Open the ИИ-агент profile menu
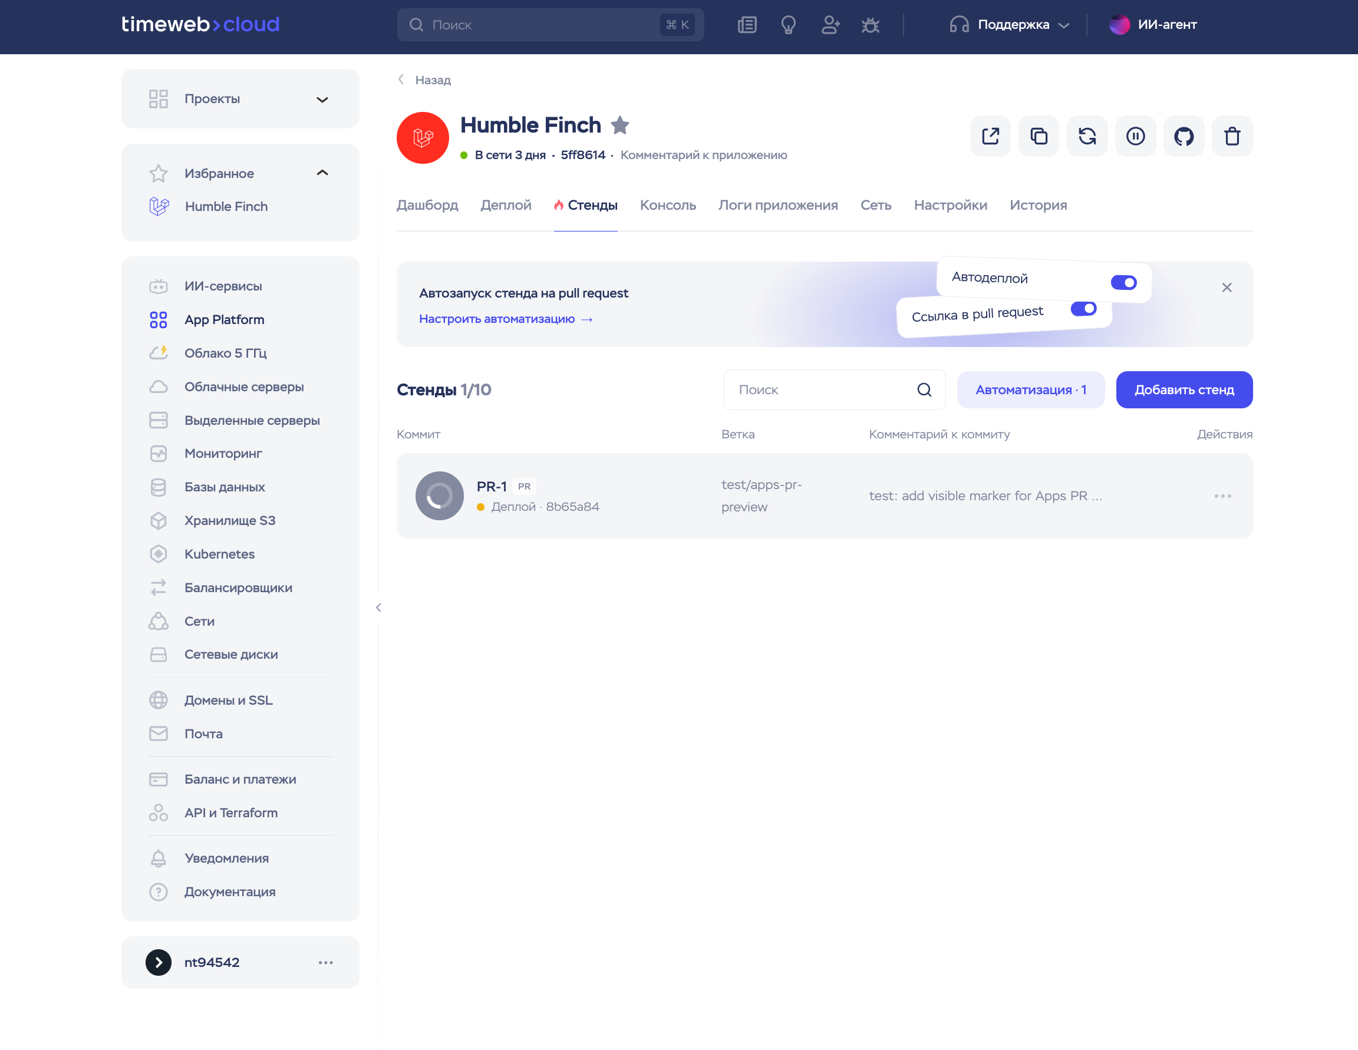 point(1153,25)
